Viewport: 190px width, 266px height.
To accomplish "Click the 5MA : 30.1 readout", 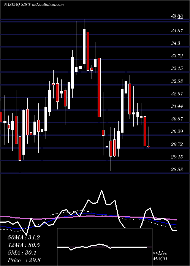I will (22, 253).
